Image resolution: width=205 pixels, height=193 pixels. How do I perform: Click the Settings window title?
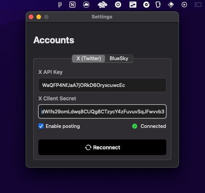tap(102, 17)
